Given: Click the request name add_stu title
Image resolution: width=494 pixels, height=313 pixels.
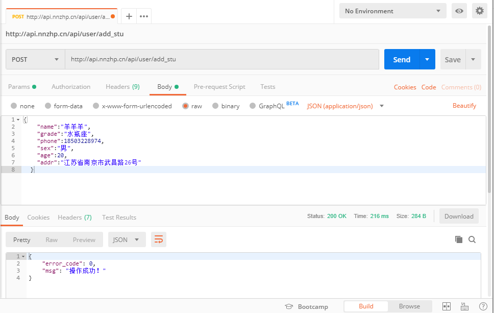Looking at the screenshot, I should point(65,34).
